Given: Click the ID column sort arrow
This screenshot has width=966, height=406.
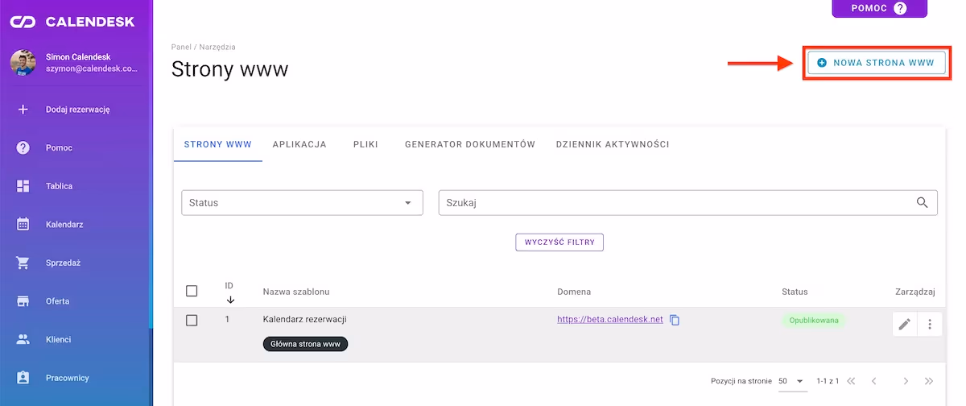Looking at the screenshot, I should tap(230, 300).
